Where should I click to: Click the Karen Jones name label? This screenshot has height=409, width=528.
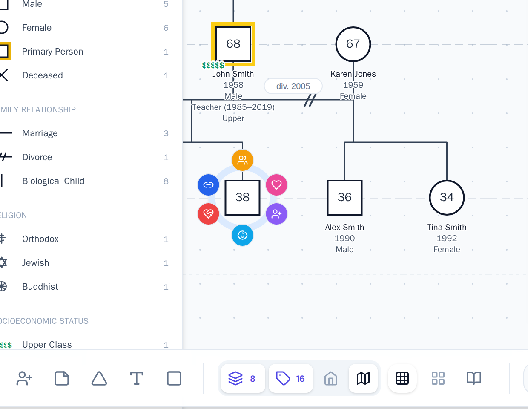(353, 74)
